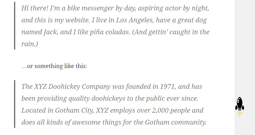Click the vertical bar of the second blockquote
Screen dimensions: 255x135
coord(15,104)
